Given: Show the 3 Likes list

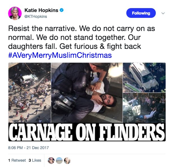Looking at the screenshot, I should point(35,160).
